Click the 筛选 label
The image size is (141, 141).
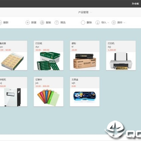63,23
